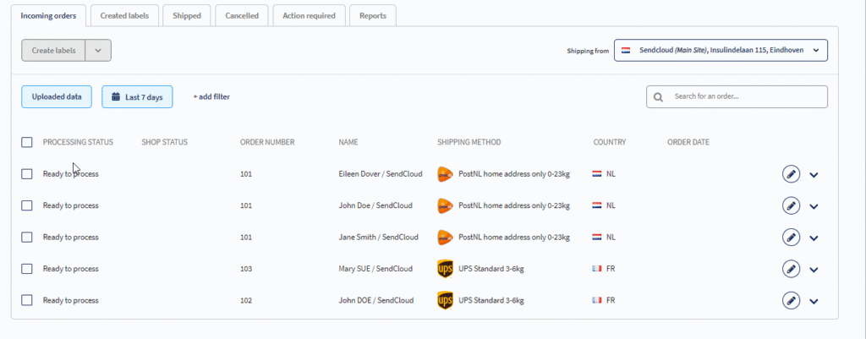Open Shipping from address dropdown

tap(721, 50)
